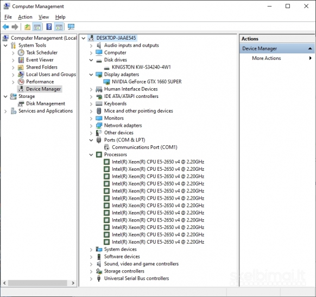
Task: Open the View menu
Action: click(x=43, y=17)
